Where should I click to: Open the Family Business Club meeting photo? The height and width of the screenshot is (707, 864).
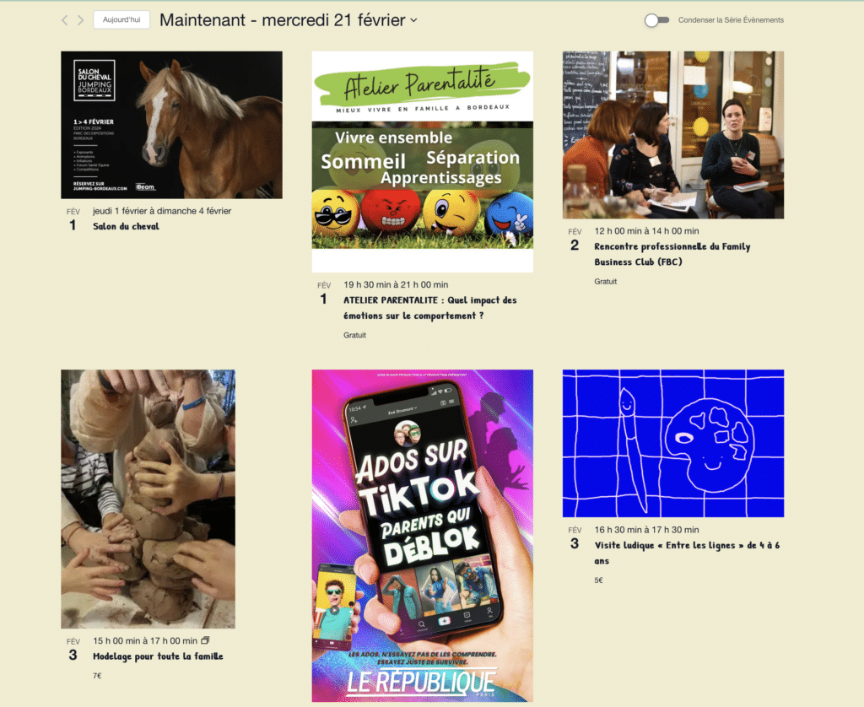pyautogui.click(x=672, y=135)
